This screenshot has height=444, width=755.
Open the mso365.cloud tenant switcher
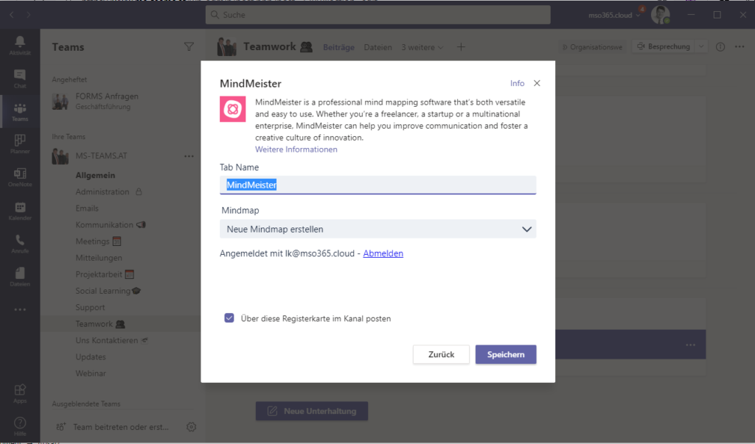tap(614, 15)
